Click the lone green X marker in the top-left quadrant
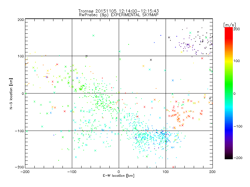The height and width of the screenshot is (187, 250). click(93, 36)
